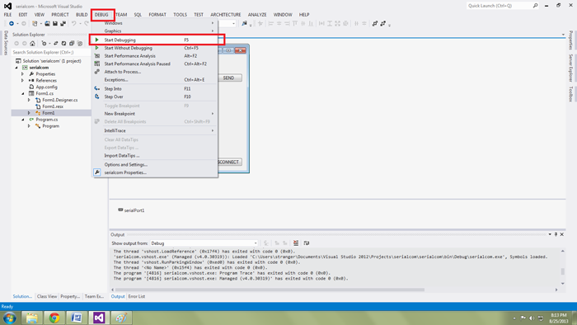Click the Windows Start button
Screen dimensions: 577x325
(x=10, y=318)
